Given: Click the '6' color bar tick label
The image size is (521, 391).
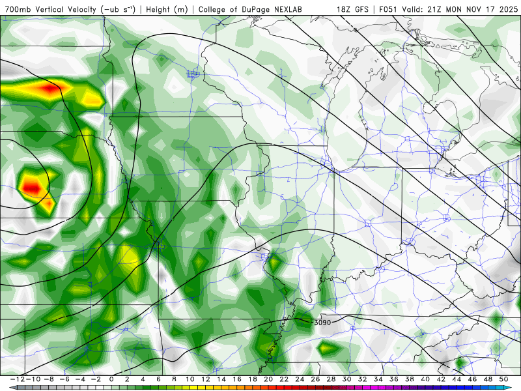Looking at the screenshot, I should pyautogui.click(x=158, y=379).
